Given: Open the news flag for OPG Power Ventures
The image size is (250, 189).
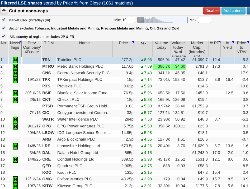Looking at the screenshot, I should coord(15,126).
